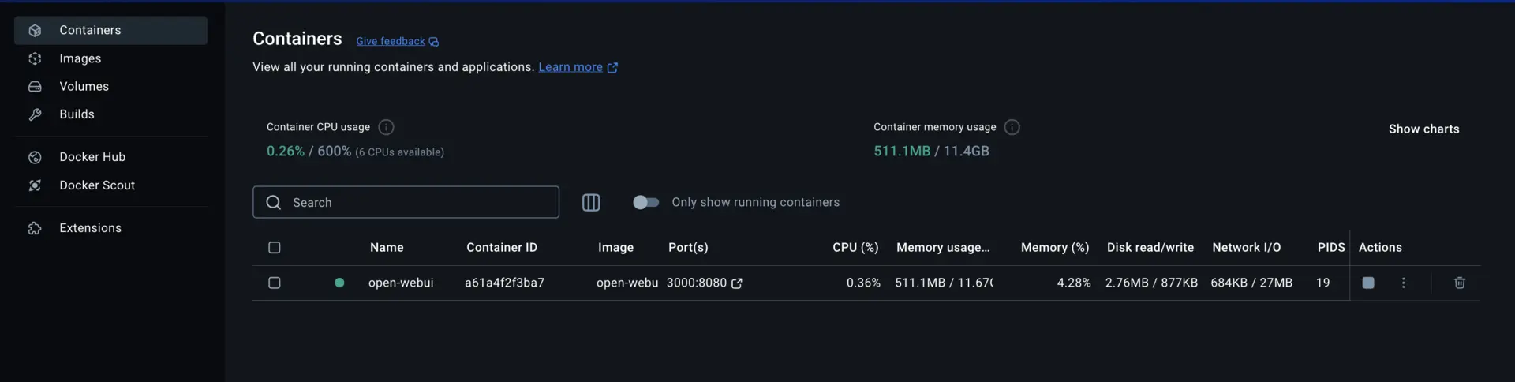1515x382 pixels.
Task: Click disk value 2.76MB / 877KB
Action: tap(1151, 283)
